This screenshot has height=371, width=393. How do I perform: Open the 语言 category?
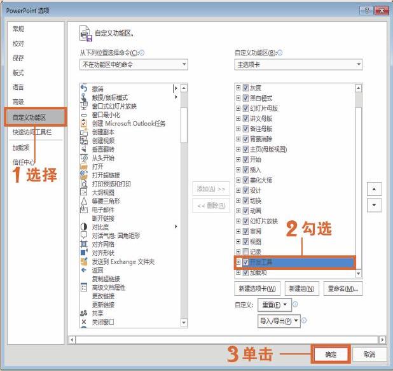18,87
